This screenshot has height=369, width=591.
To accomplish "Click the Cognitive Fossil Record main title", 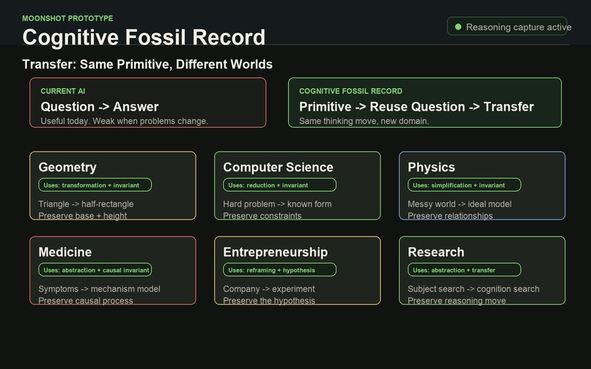I will click(144, 37).
